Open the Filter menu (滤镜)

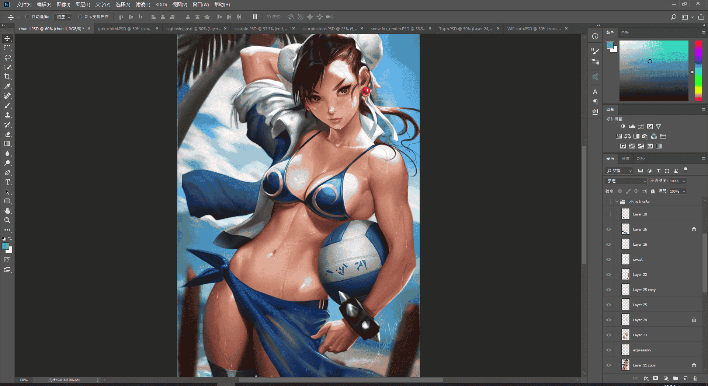143,4
